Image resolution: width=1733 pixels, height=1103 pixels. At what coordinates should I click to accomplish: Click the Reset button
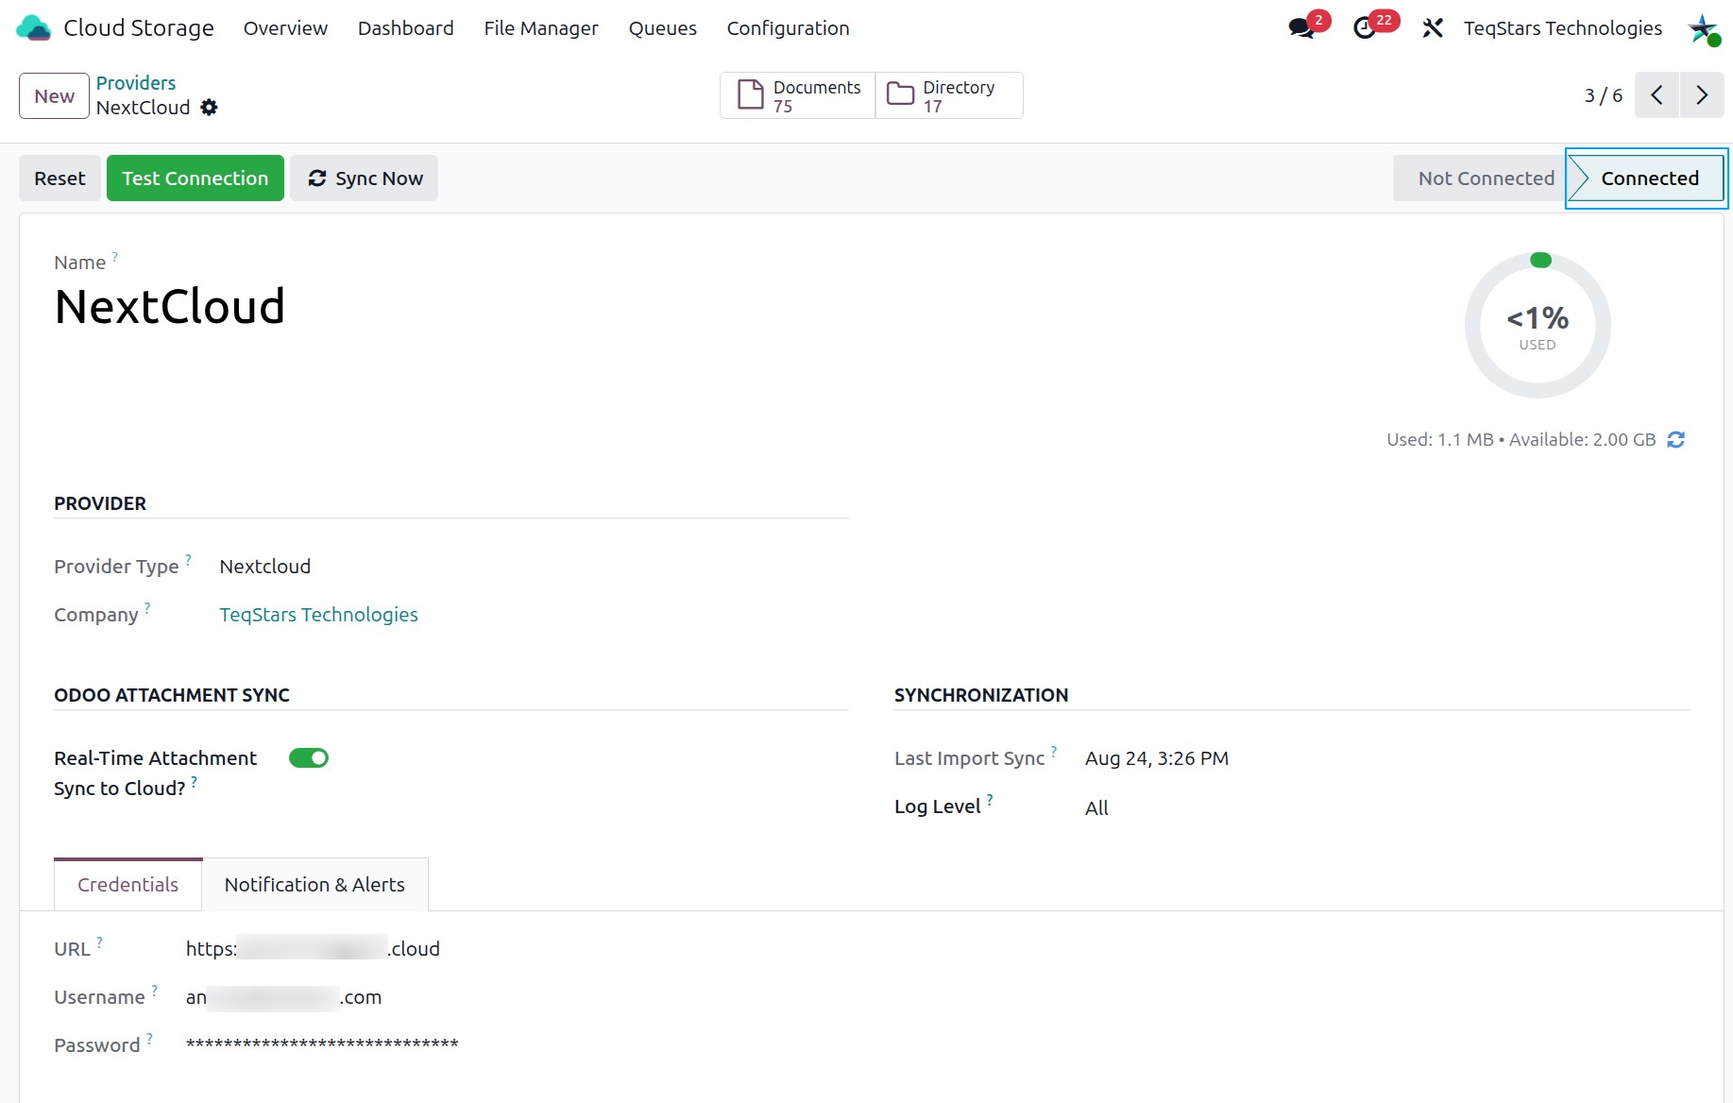(59, 178)
